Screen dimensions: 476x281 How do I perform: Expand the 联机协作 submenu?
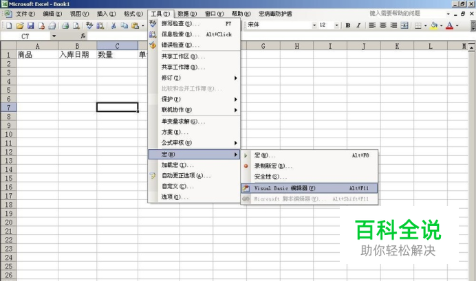(194, 110)
